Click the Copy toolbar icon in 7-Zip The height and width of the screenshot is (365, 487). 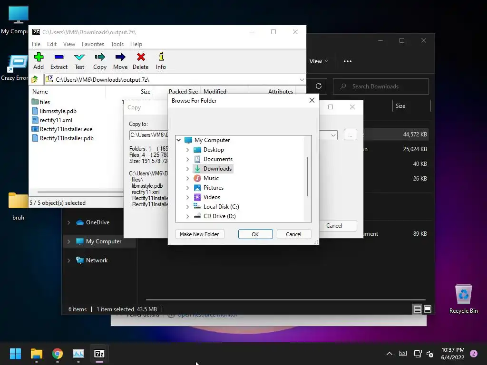(x=100, y=61)
